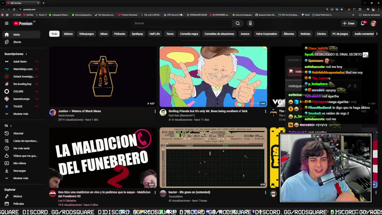Open Pyr0 Red channel avatar

pyautogui.click(x=163, y=112)
